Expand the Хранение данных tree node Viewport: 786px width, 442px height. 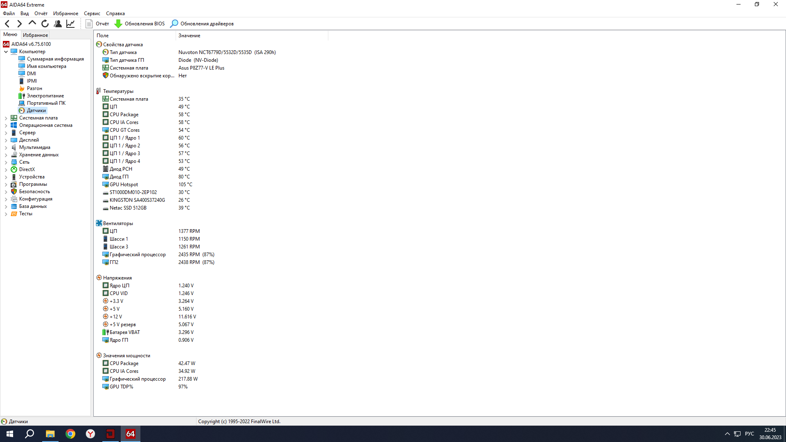pos(6,155)
